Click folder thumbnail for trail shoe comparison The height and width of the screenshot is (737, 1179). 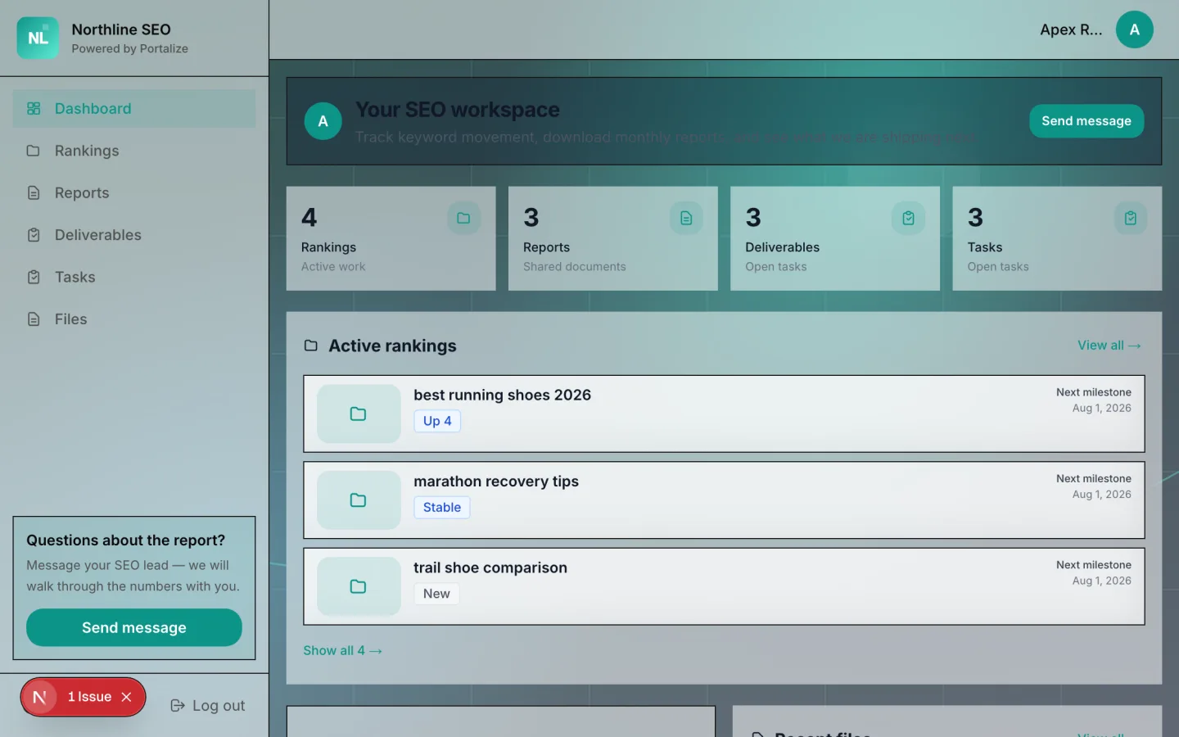tap(359, 586)
